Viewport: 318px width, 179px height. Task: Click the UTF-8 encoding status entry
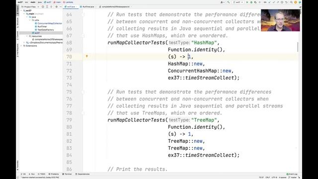[274, 178]
